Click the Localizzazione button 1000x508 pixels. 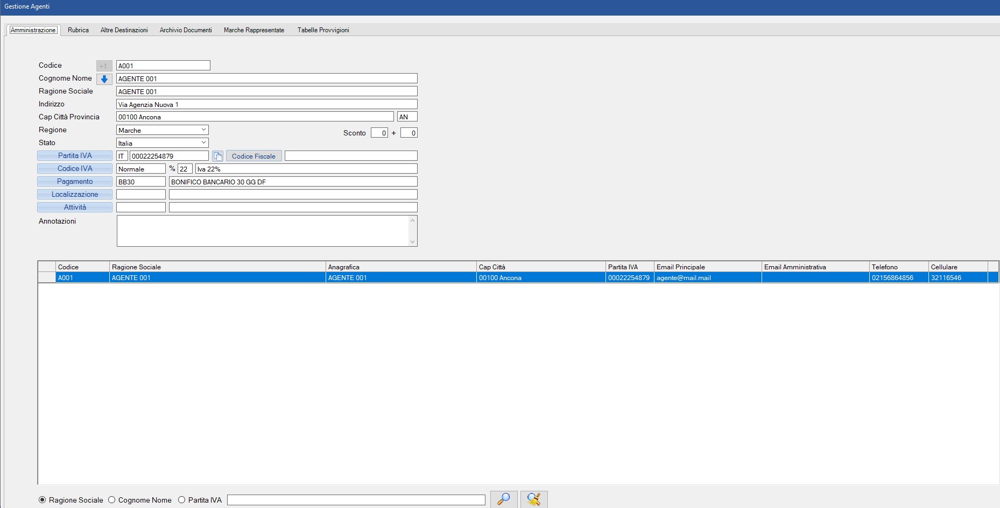(75, 195)
